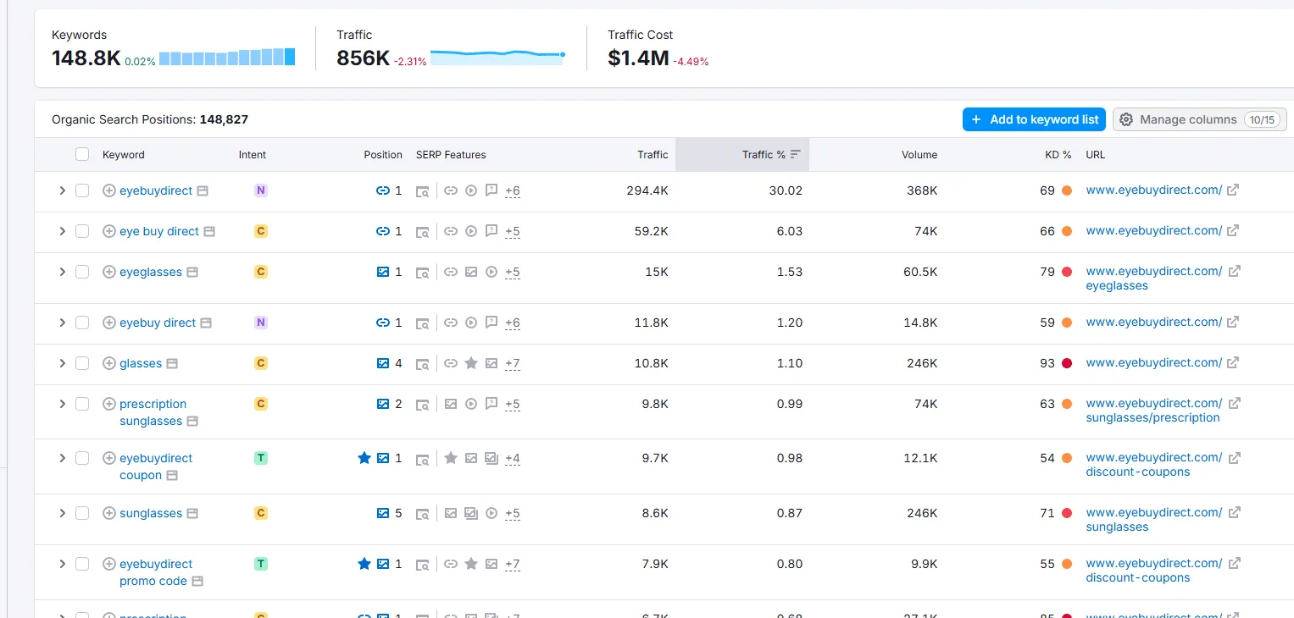Click the N intent badge on the eyebuydirect row
The height and width of the screenshot is (618, 1294).
point(260,190)
